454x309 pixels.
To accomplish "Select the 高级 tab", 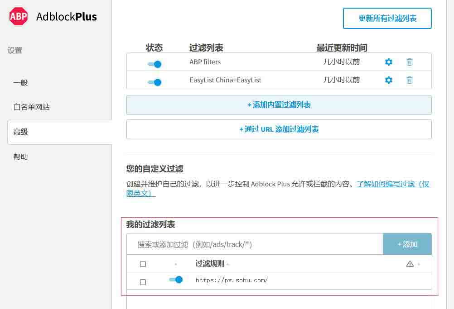I will (x=60, y=132).
